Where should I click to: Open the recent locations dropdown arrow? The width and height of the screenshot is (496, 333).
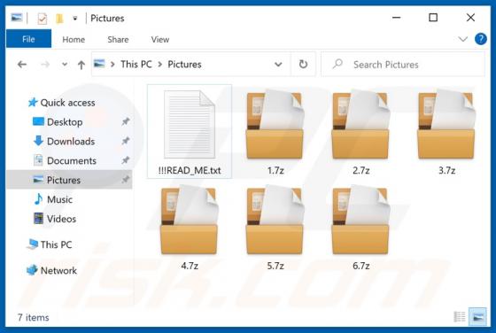tap(65, 64)
